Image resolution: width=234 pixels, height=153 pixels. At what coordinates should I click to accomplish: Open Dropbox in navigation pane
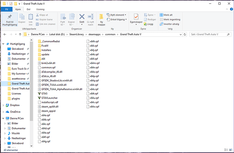coord(15,105)
